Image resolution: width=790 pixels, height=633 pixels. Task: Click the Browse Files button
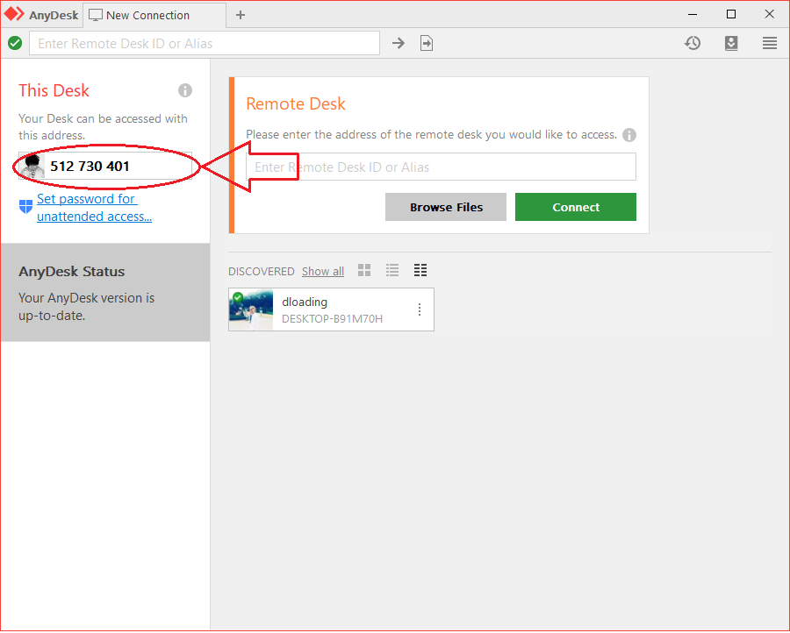(446, 207)
